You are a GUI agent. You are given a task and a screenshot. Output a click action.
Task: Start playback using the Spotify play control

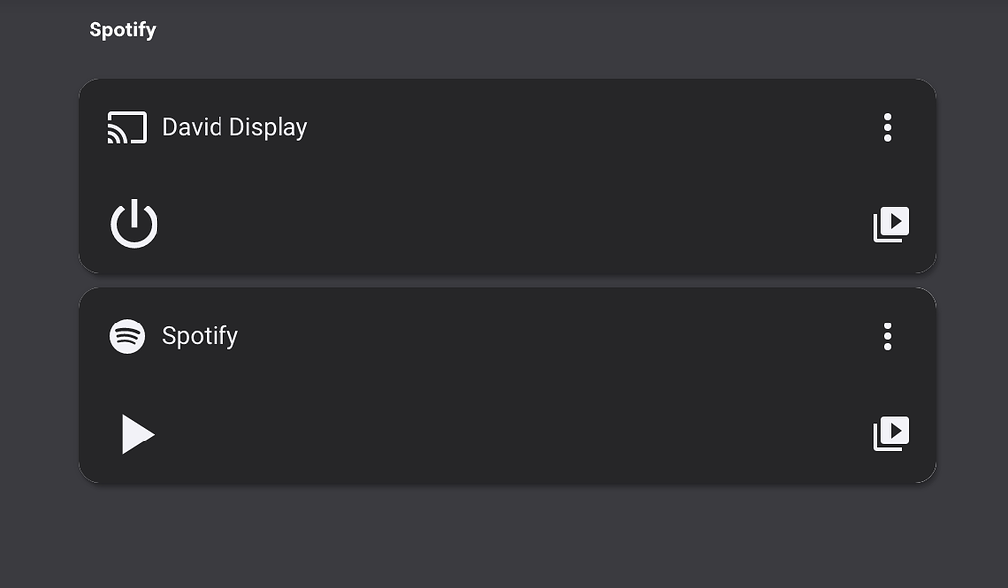tap(138, 434)
